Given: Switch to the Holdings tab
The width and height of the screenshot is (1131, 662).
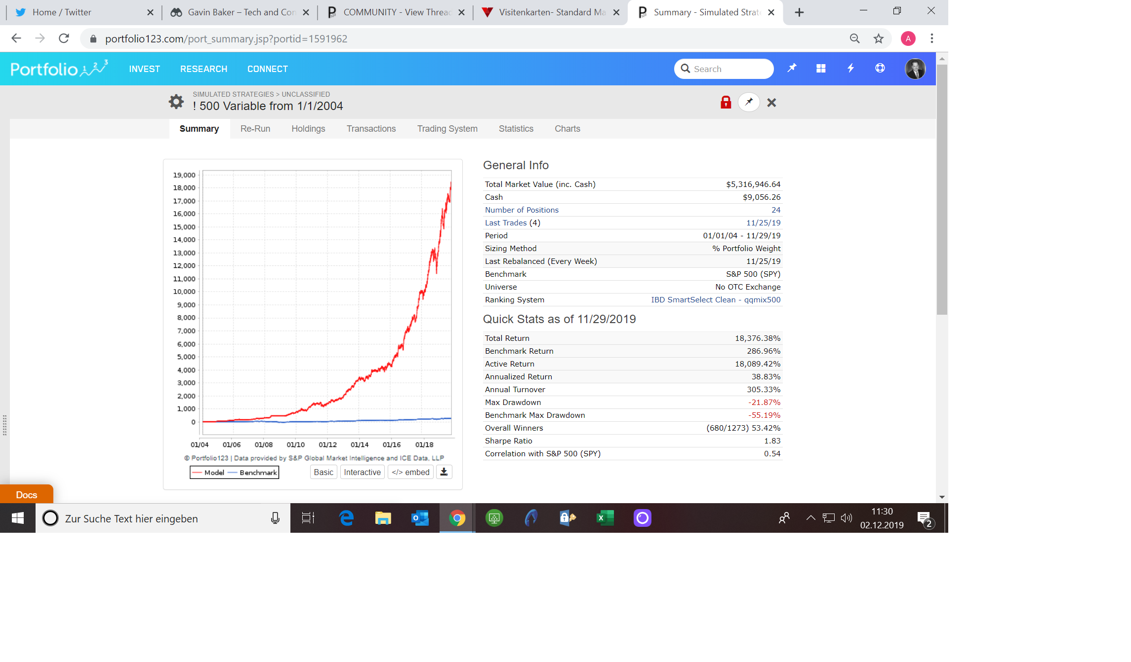Looking at the screenshot, I should (x=308, y=129).
